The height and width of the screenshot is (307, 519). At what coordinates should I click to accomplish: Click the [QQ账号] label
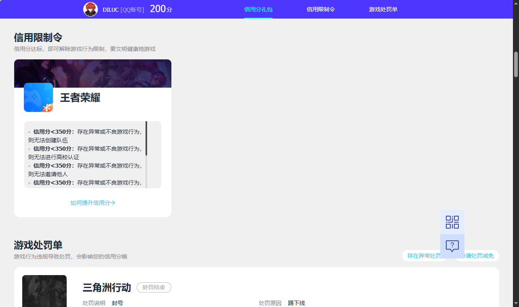[x=132, y=10]
